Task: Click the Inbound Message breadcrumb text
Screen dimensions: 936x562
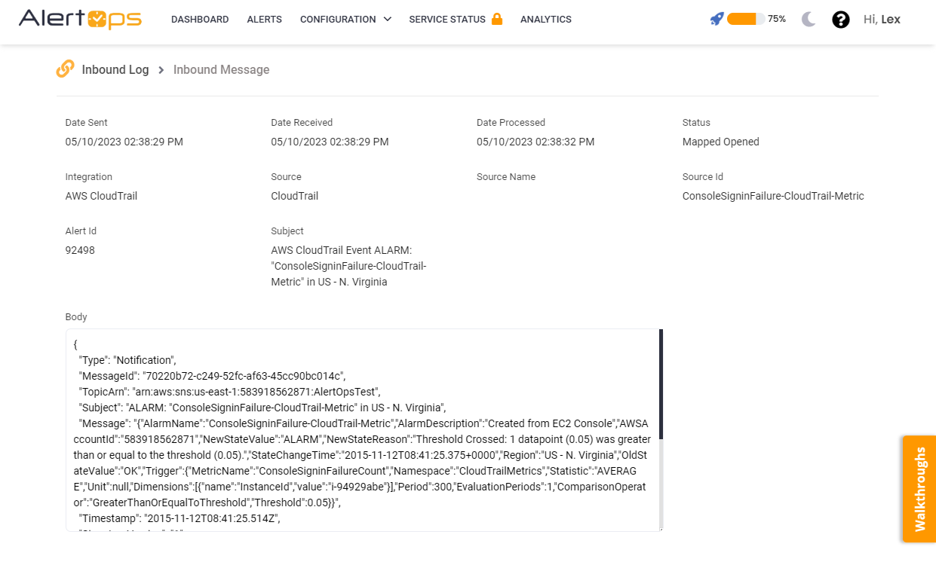Action: 221,70
